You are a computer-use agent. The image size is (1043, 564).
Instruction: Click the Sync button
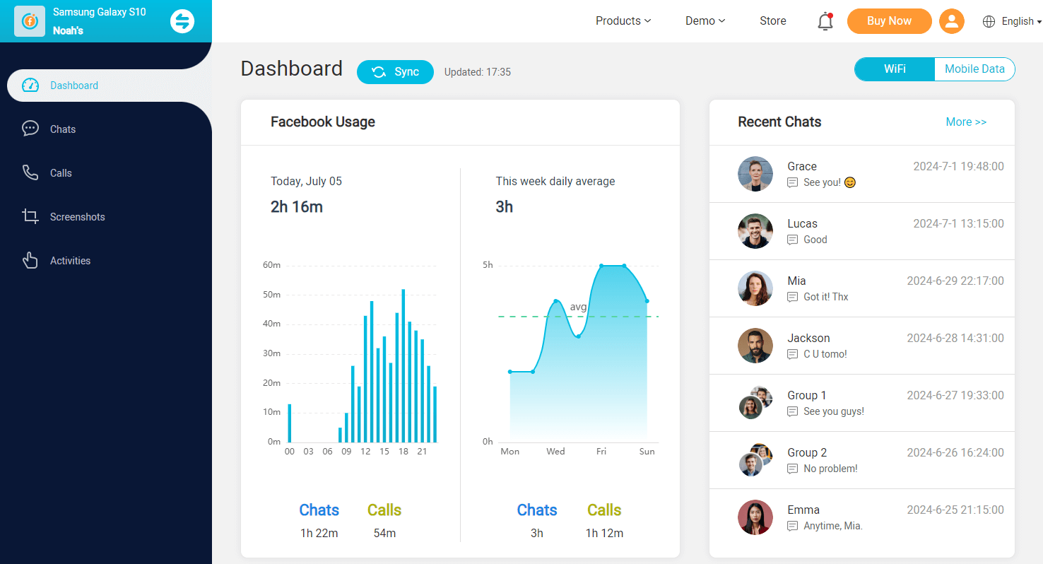click(395, 72)
